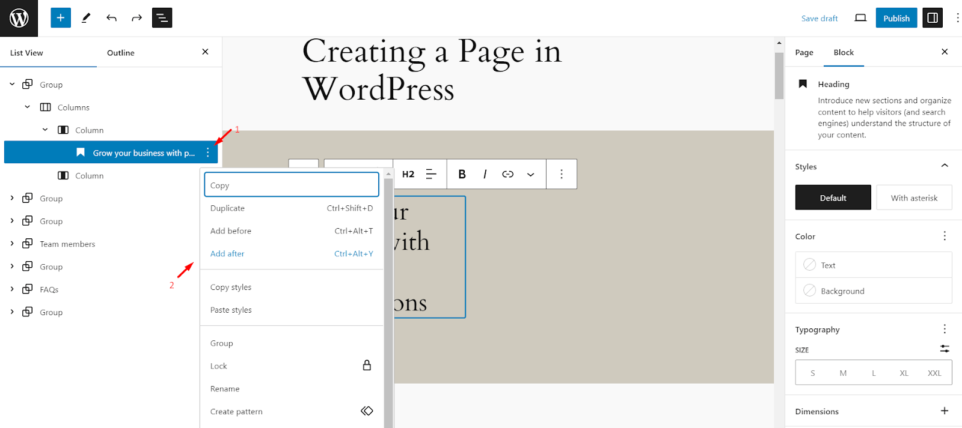This screenshot has width=962, height=428.
Task: Choose Copy from the block menu
Action: (x=292, y=185)
